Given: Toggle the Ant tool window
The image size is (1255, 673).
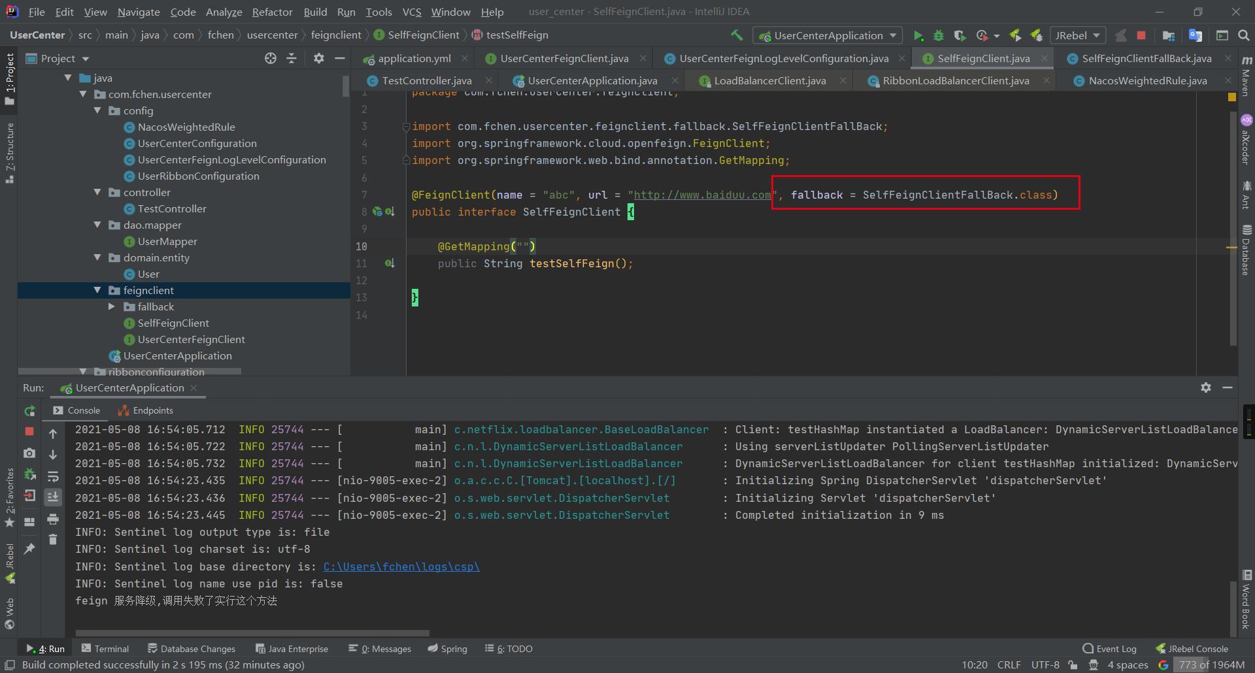Looking at the screenshot, I should [1247, 195].
